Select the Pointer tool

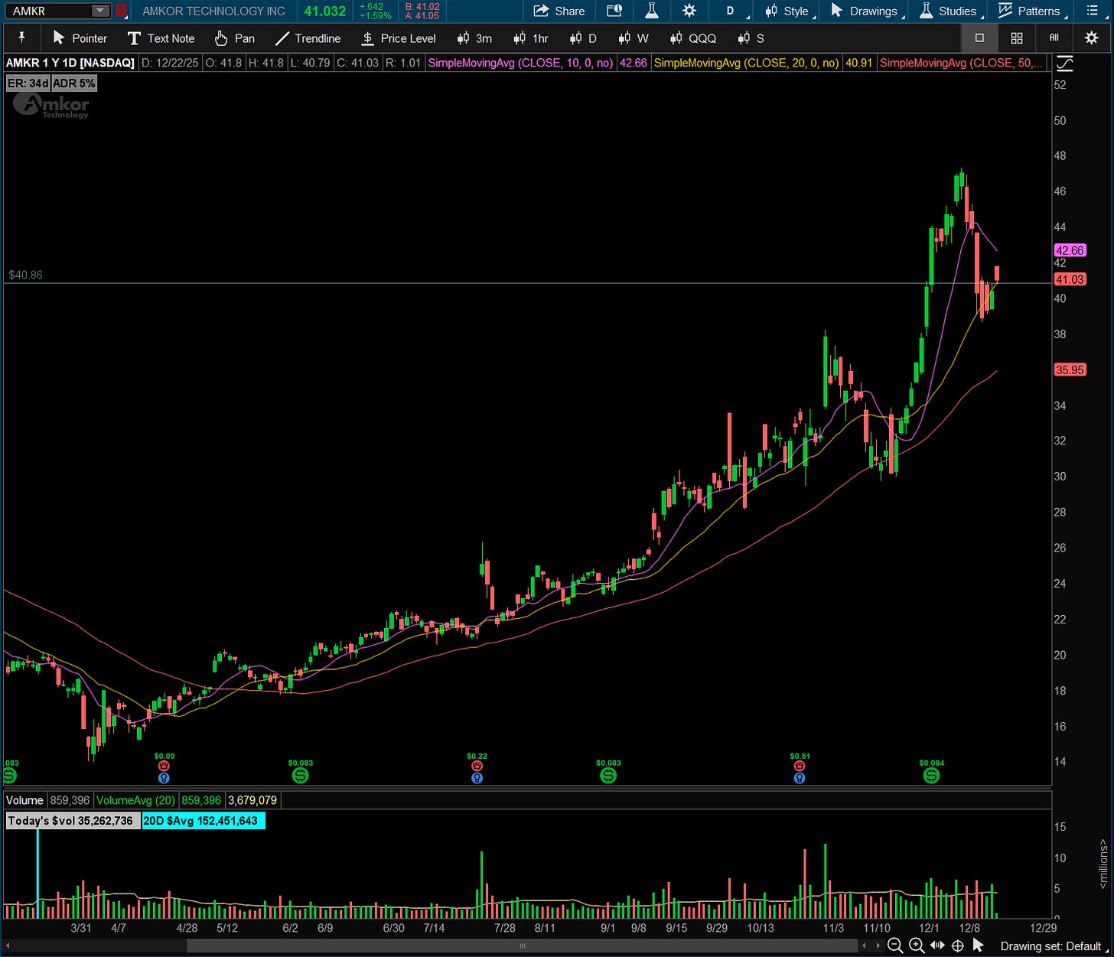tap(80, 38)
